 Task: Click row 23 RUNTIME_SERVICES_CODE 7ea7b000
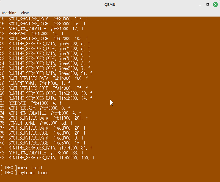pyautogui.click(x=45, y=58)
